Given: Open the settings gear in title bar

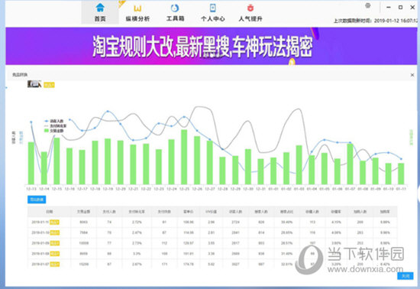Looking at the screenshot, I should coord(368,5).
